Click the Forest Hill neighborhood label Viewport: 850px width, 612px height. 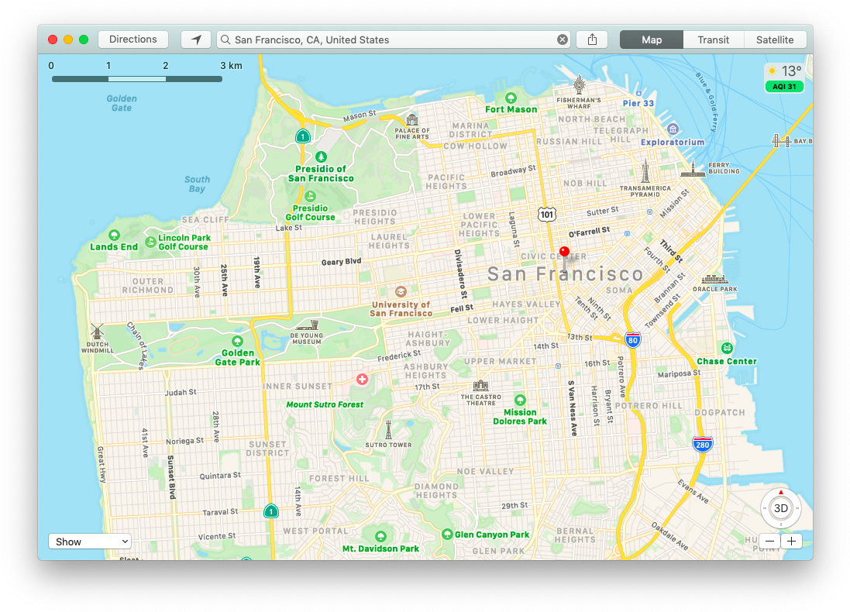click(x=339, y=479)
